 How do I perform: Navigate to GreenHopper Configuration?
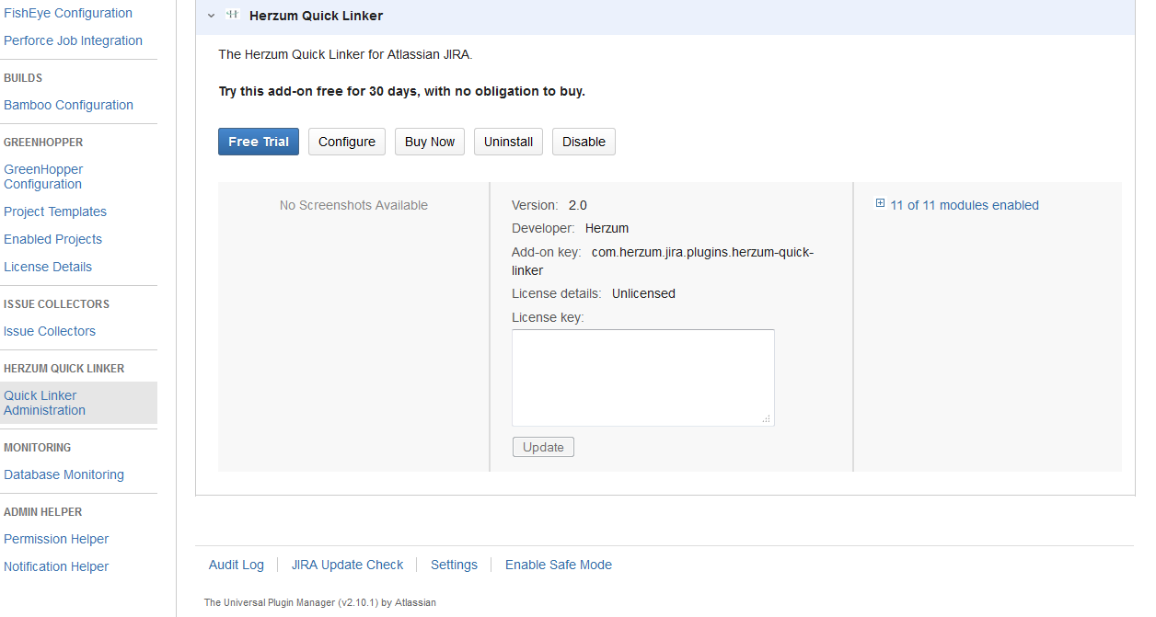[x=43, y=177]
